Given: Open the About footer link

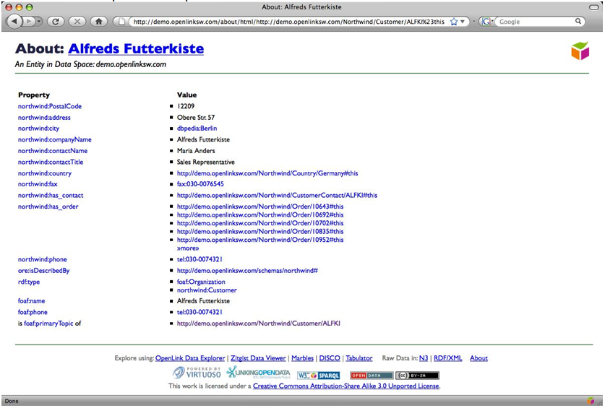Looking at the screenshot, I should pos(479,358).
